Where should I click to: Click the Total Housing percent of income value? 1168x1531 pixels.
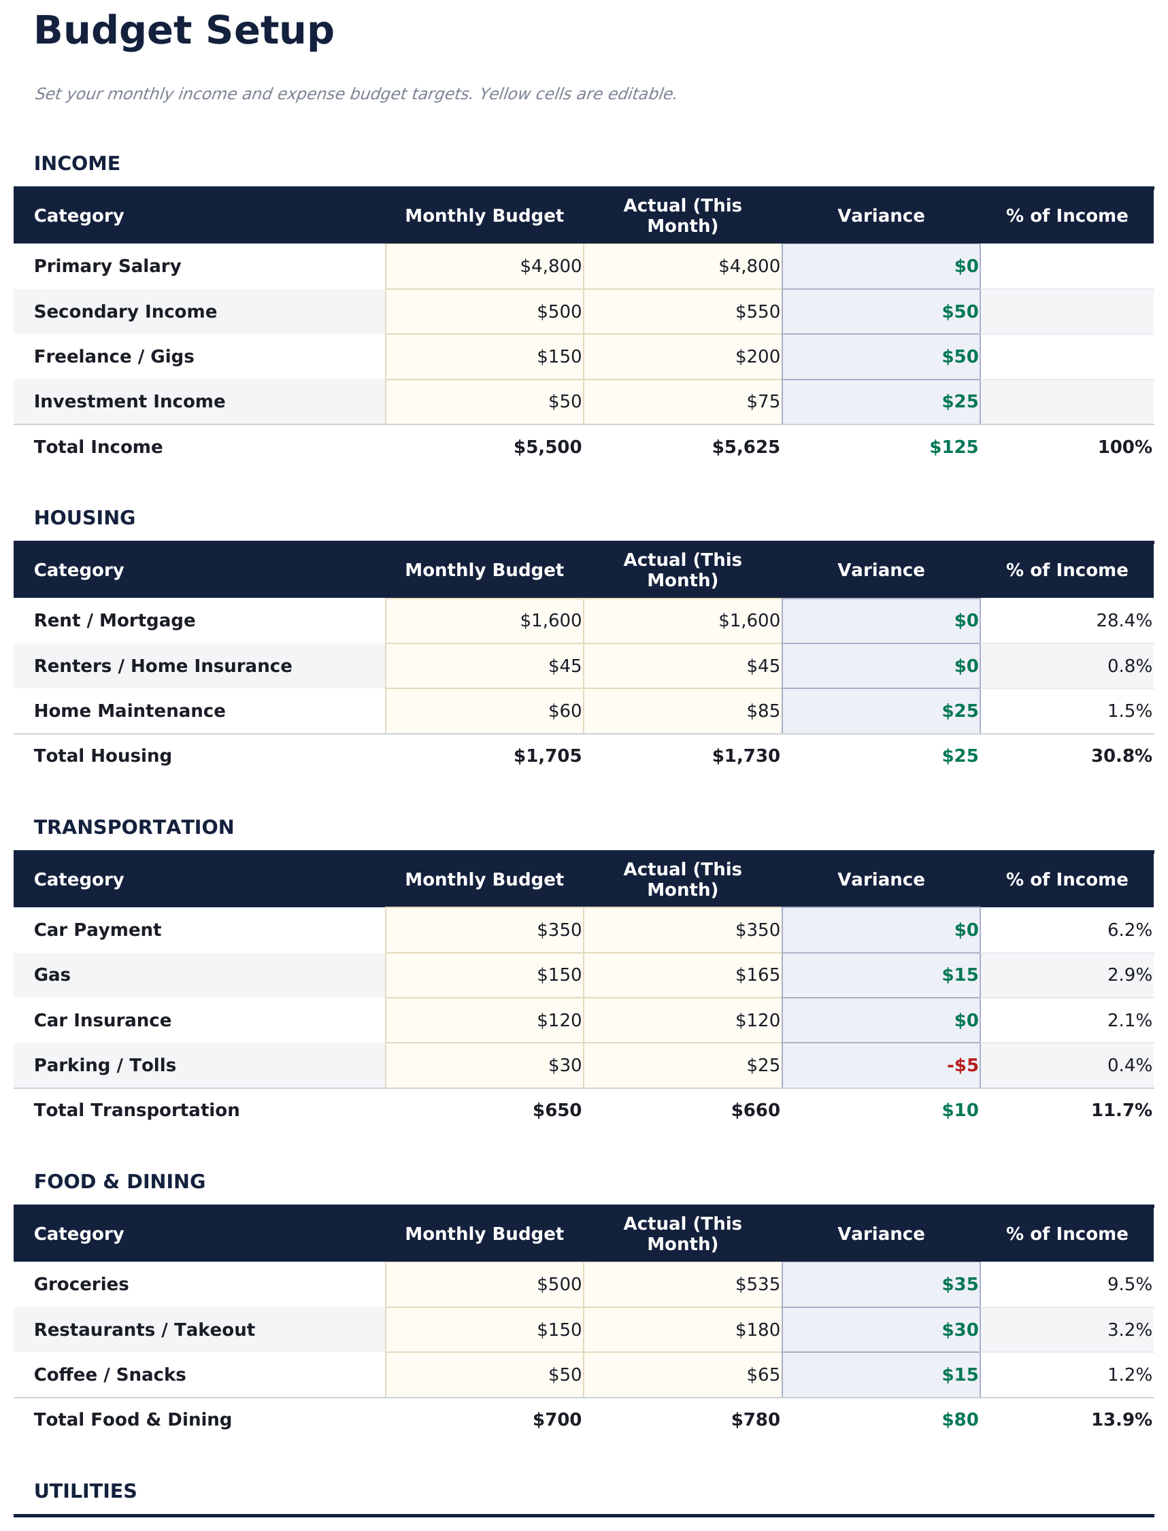click(1121, 756)
